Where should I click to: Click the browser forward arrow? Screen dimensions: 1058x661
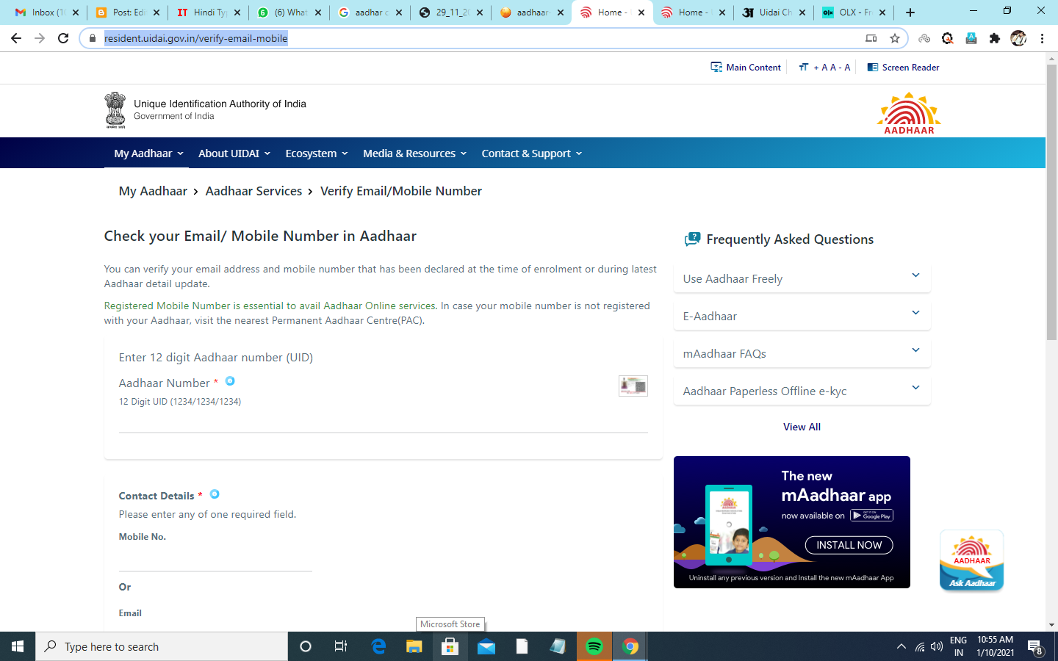coord(40,38)
